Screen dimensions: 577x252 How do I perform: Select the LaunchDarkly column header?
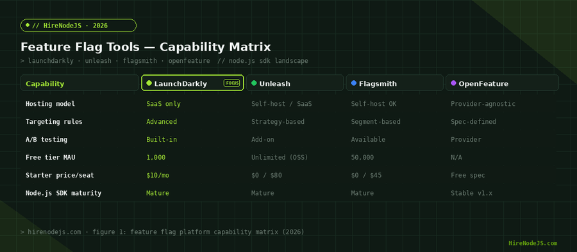coord(193,83)
